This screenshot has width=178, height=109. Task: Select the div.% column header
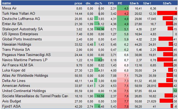coord(98,3)
